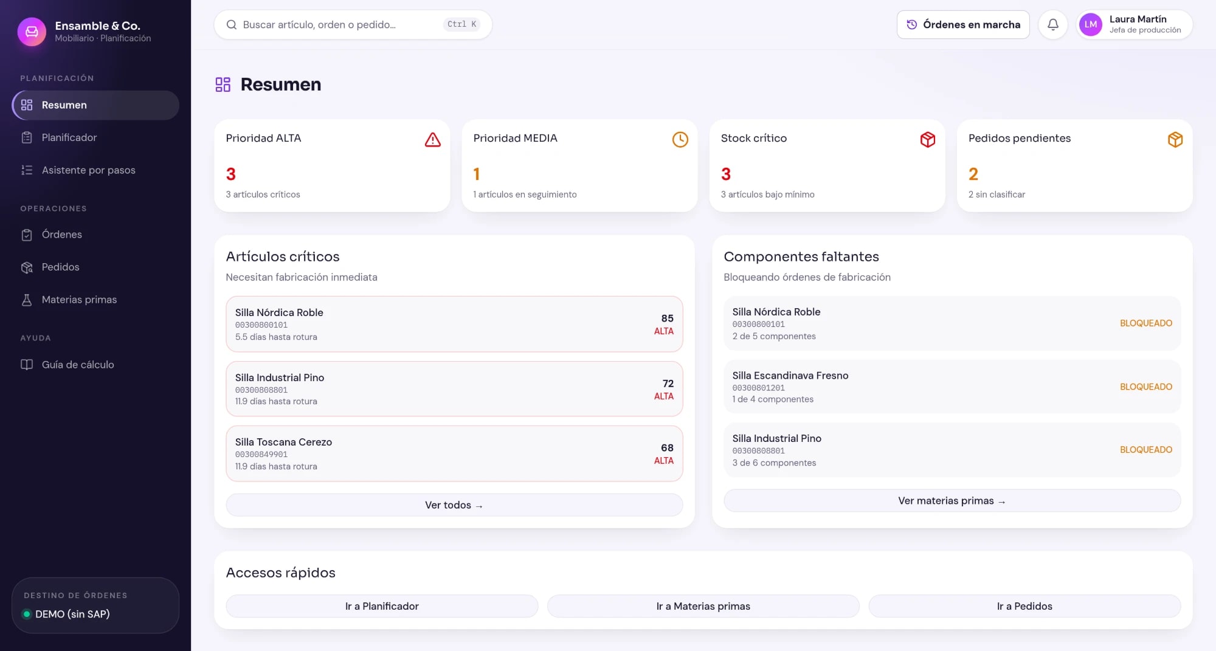The height and width of the screenshot is (651, 1216).
Task: Click BLOQUEADO label for Silla Industrial Pino
Action: (1145, 450)
